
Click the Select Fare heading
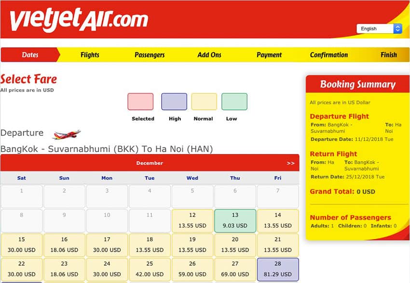point(28,79)
